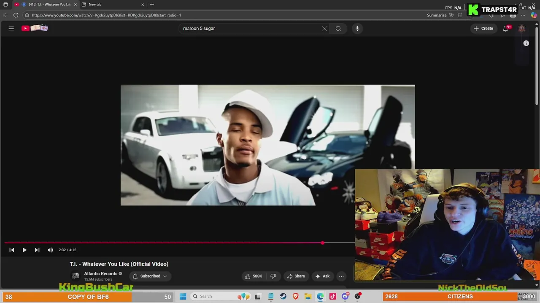Open the Notepad taskbar icon
This screenshot has width=540, height=303.
271,296
